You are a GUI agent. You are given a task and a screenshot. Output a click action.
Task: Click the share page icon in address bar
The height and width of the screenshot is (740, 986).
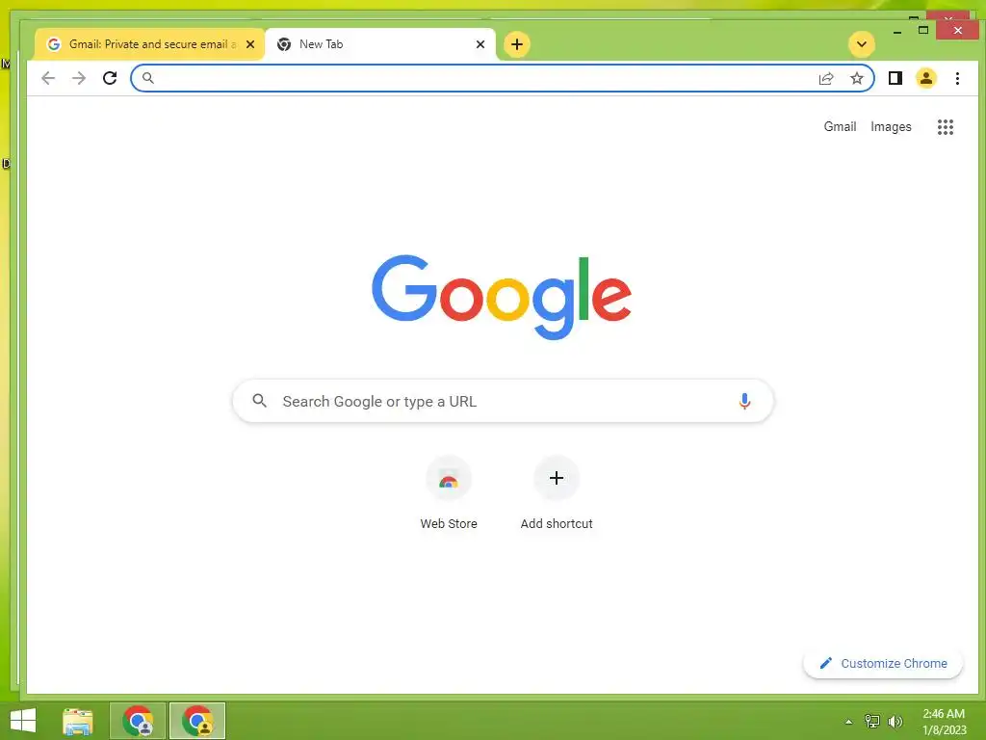pos(826,78)
